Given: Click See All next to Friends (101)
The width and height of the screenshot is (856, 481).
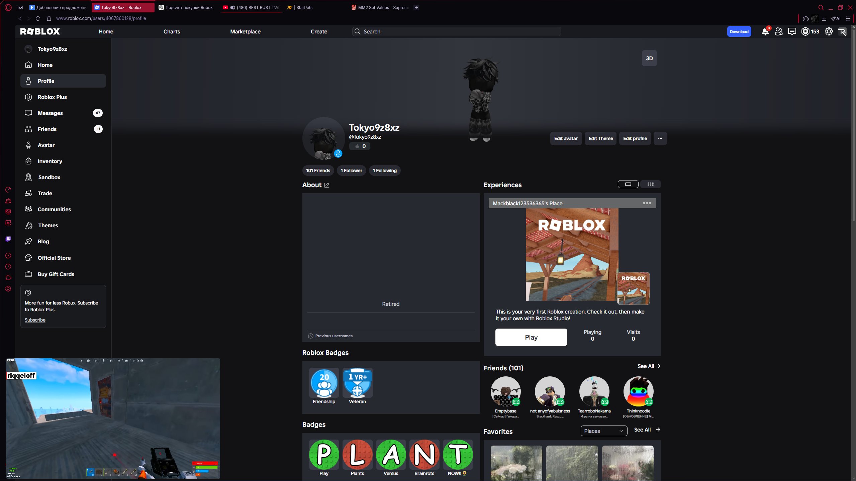Looking at the screenshot, I should pos(649,366).
